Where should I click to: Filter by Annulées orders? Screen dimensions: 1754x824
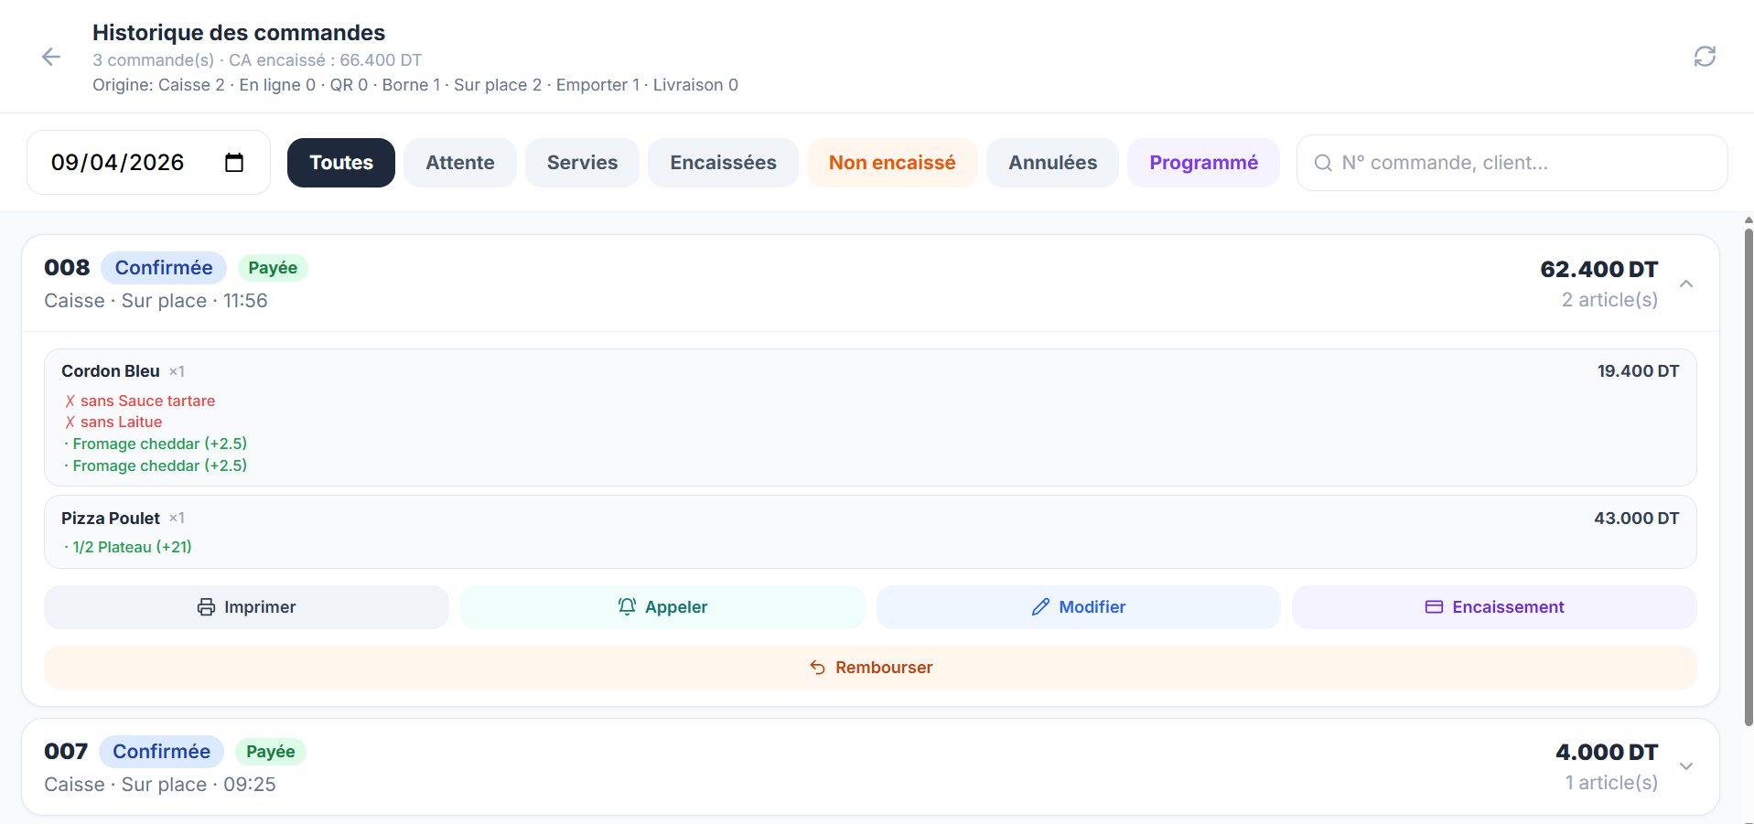click(1052, 163)
